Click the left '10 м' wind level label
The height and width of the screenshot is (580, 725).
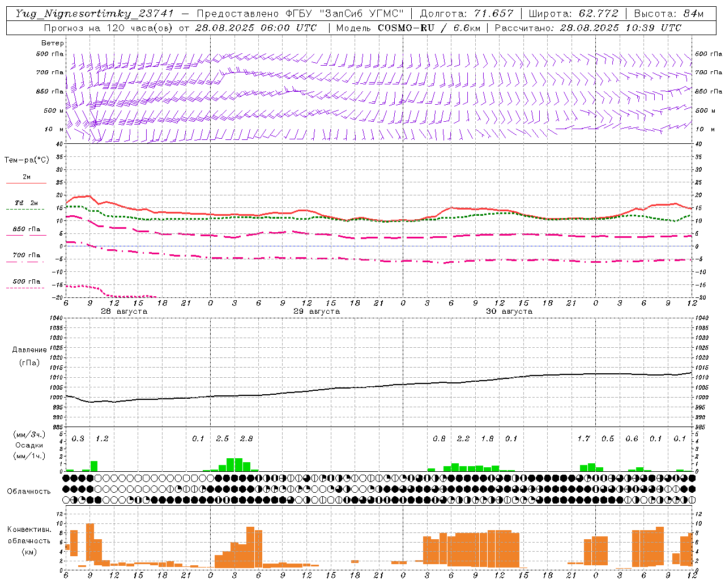[55, 129]
